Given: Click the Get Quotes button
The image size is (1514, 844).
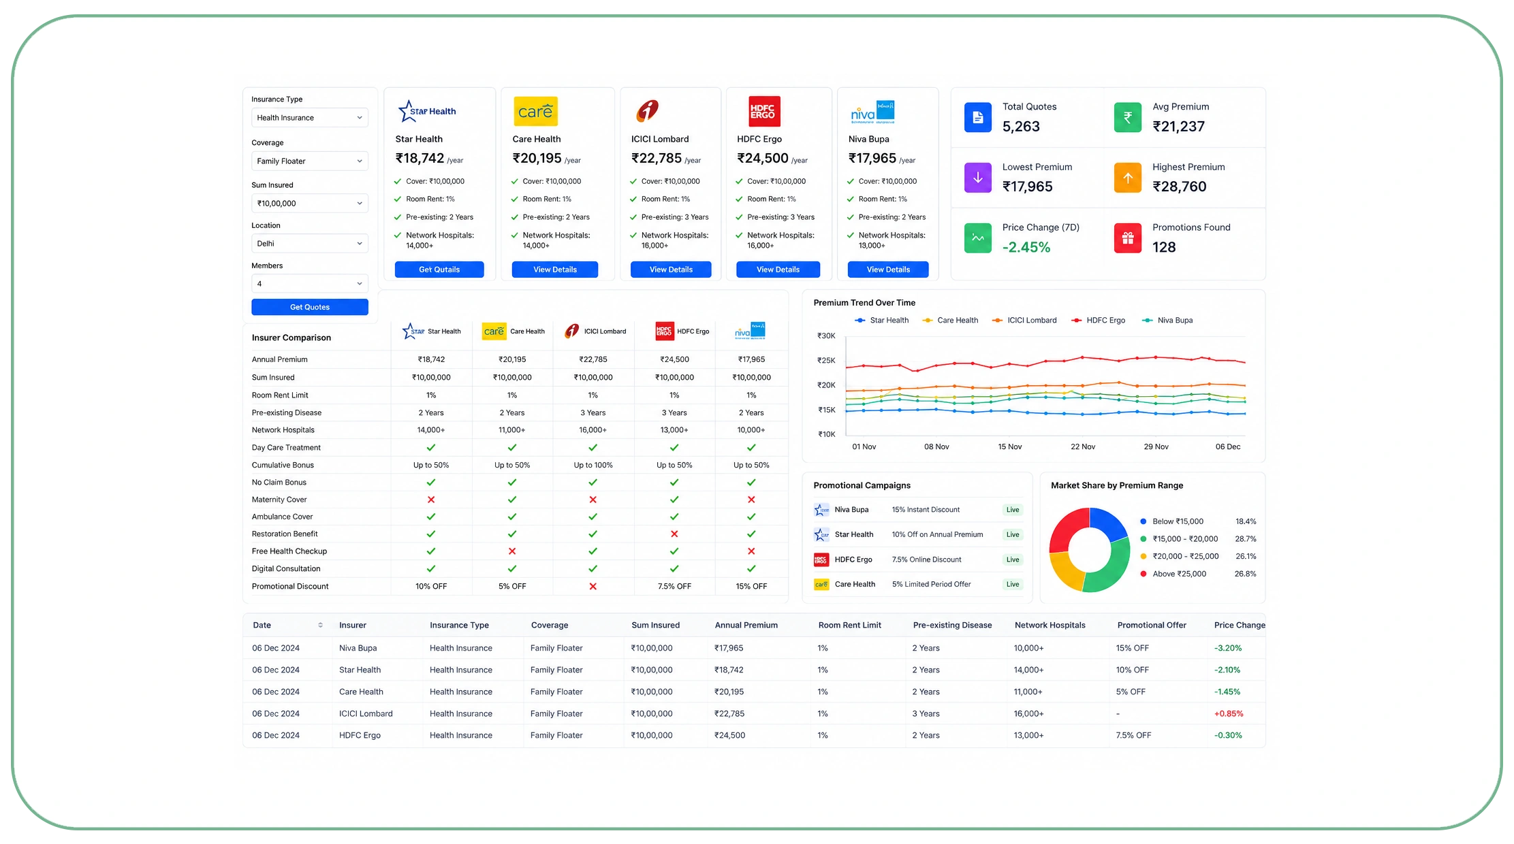Looking at the screenshot, I should tap(310, 307).
